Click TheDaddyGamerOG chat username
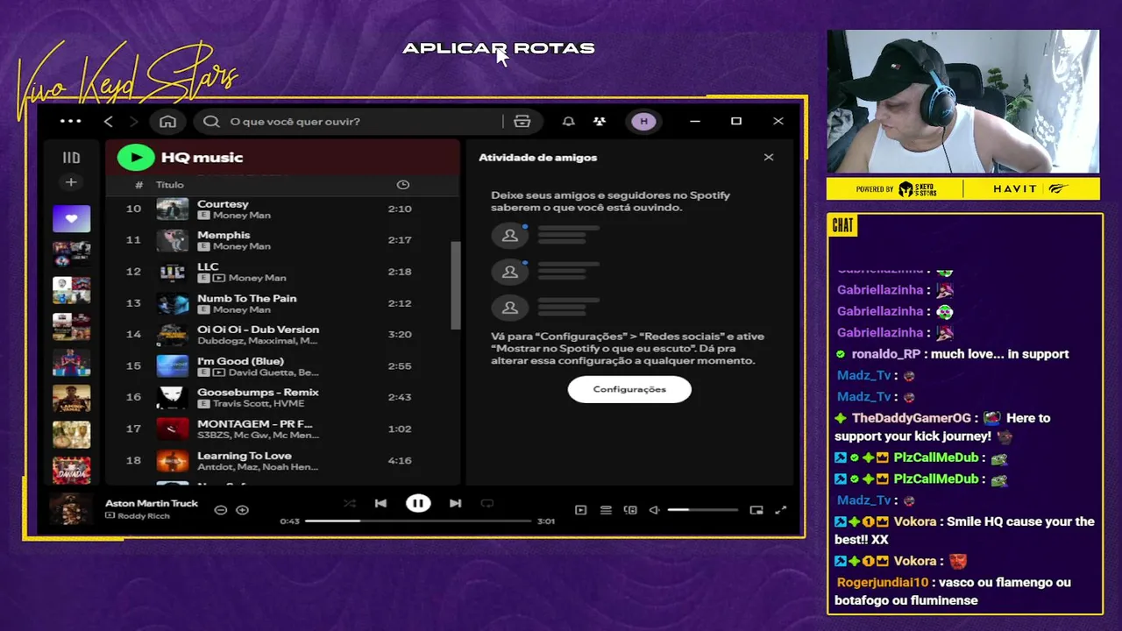 point(912,418)
